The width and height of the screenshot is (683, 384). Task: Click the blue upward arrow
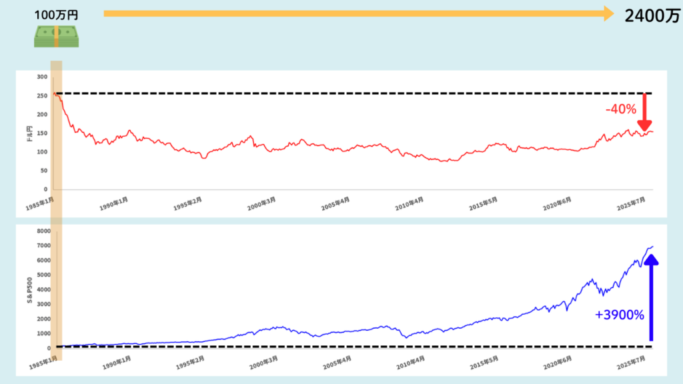click(651, 300)
